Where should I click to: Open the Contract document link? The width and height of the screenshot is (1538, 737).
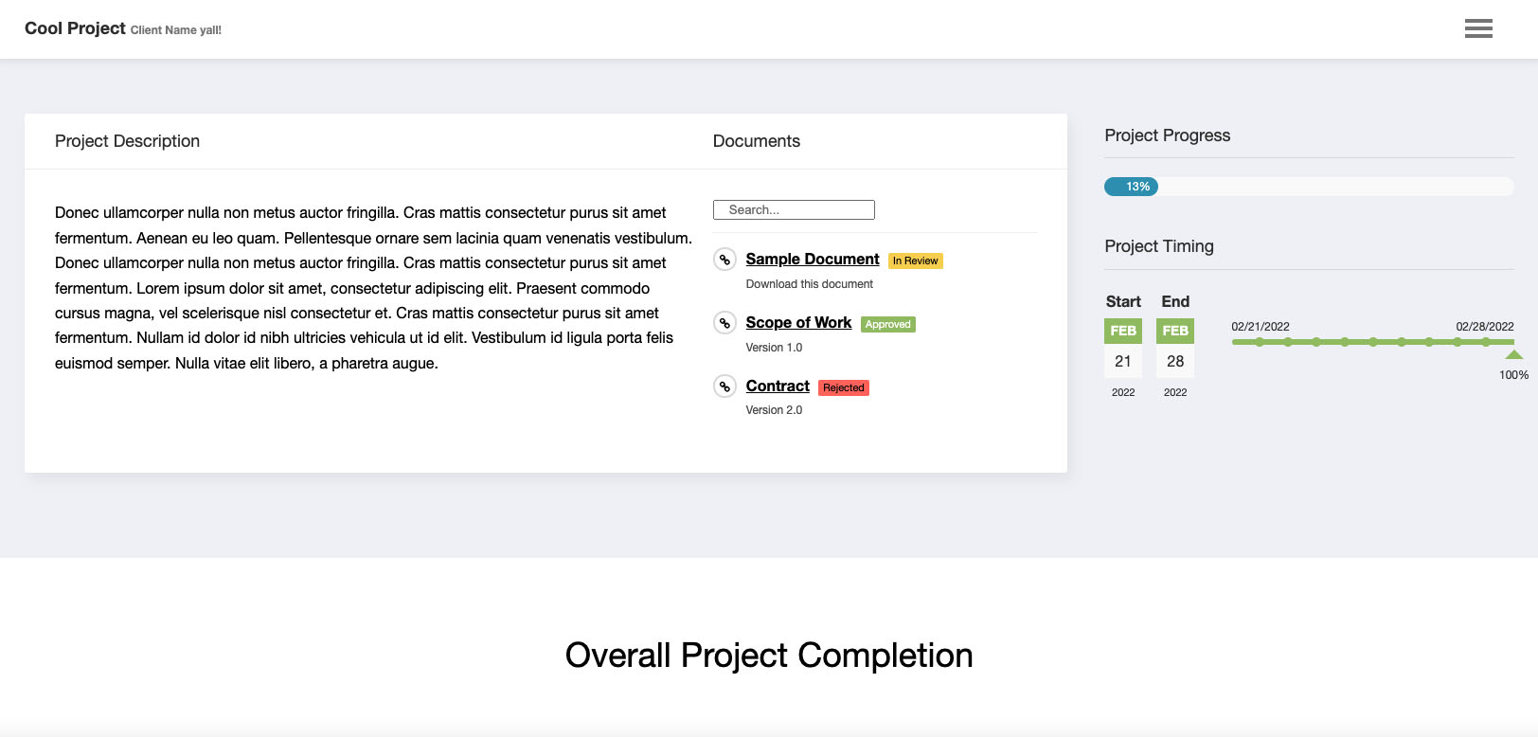(x=778, y=386)
